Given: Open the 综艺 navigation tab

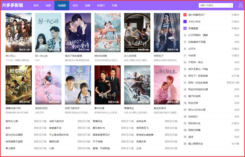Looking at the screenshot, I should (x=75, y=5).
